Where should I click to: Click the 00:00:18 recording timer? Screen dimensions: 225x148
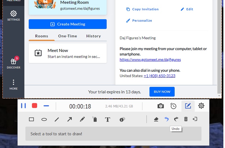pyautogui.click(x=80, y=106)
